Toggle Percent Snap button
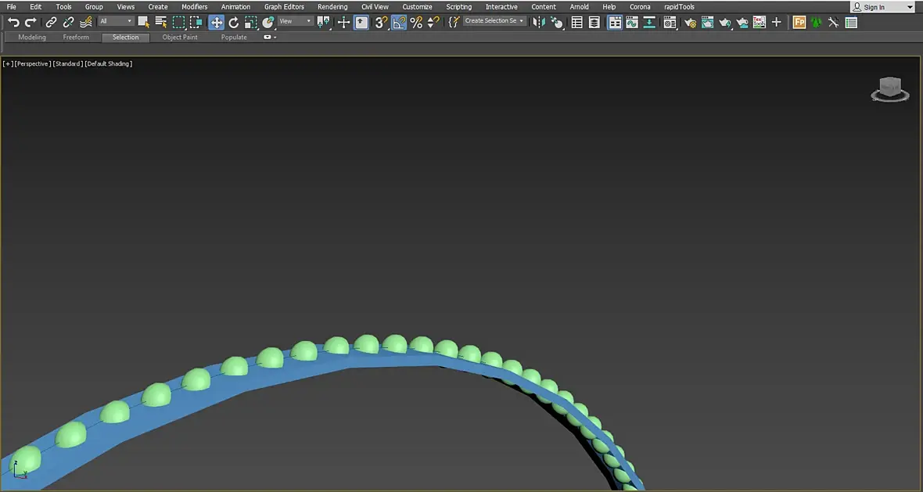Viewport: 923px width, 492px height. tap(416, 23)
